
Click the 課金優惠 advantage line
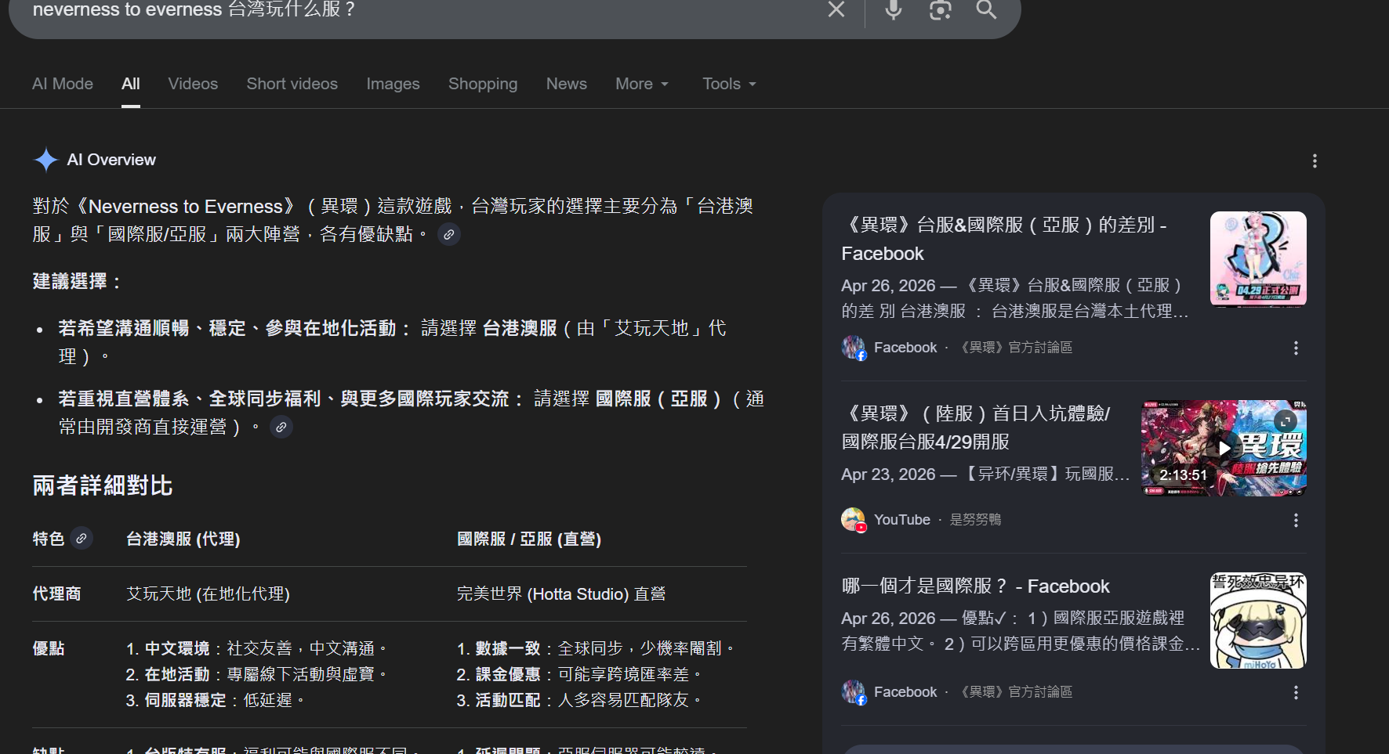point(579,674)
